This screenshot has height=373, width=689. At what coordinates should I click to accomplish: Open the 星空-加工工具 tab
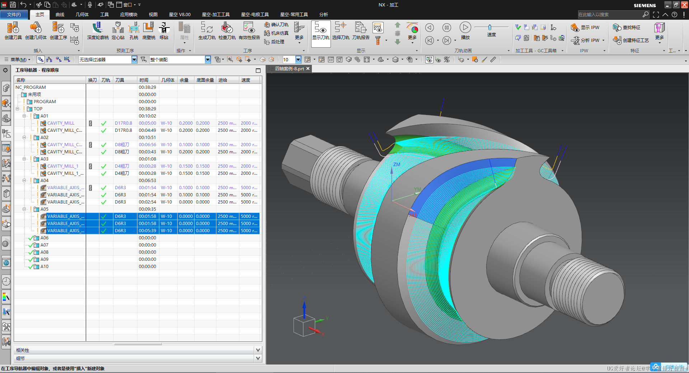216,15
